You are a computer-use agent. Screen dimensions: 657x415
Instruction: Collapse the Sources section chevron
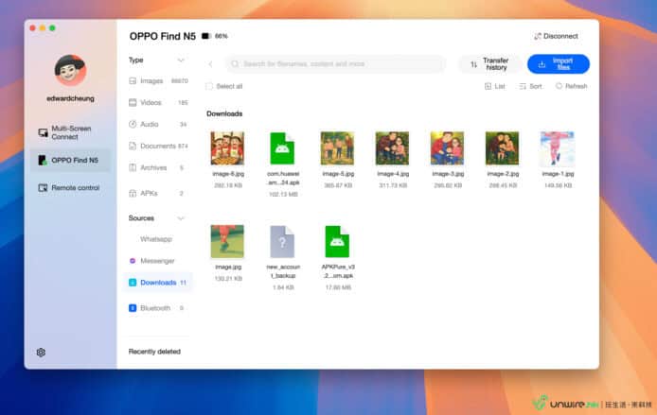[x=181, y=218]
